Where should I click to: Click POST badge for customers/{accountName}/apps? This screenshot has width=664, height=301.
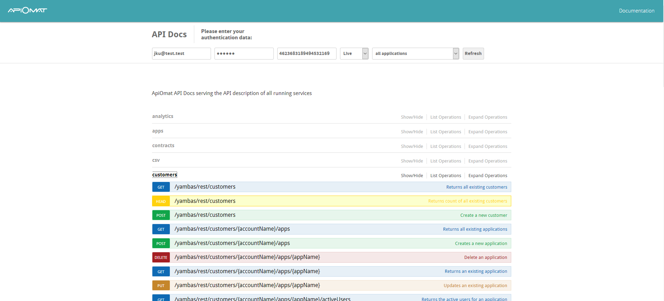(161, 244)
